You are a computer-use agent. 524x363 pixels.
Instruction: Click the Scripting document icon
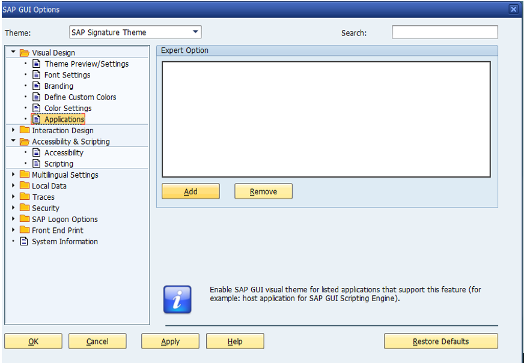point(37,163)
